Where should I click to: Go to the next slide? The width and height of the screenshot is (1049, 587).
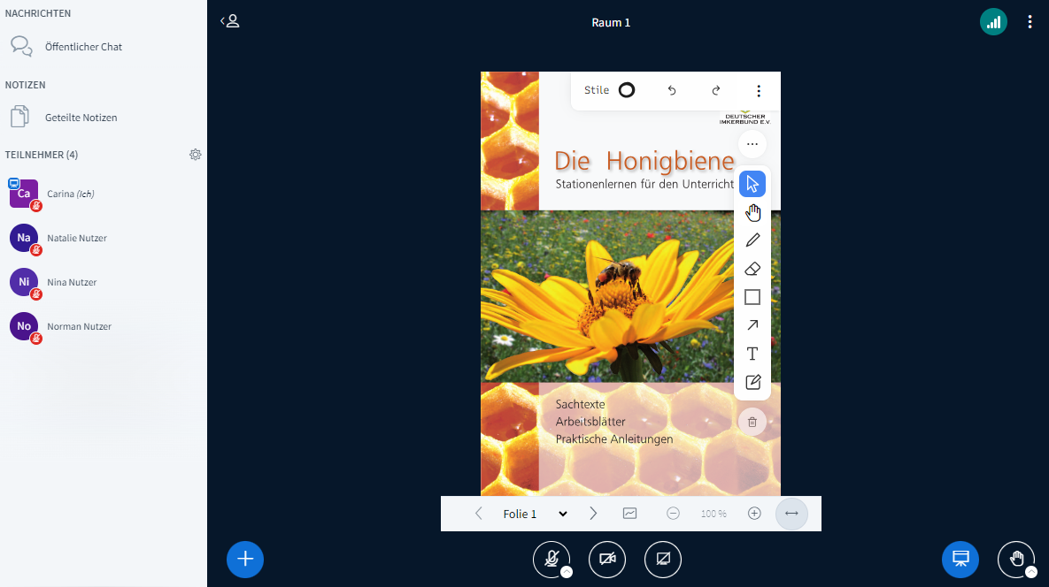point(593,514)
